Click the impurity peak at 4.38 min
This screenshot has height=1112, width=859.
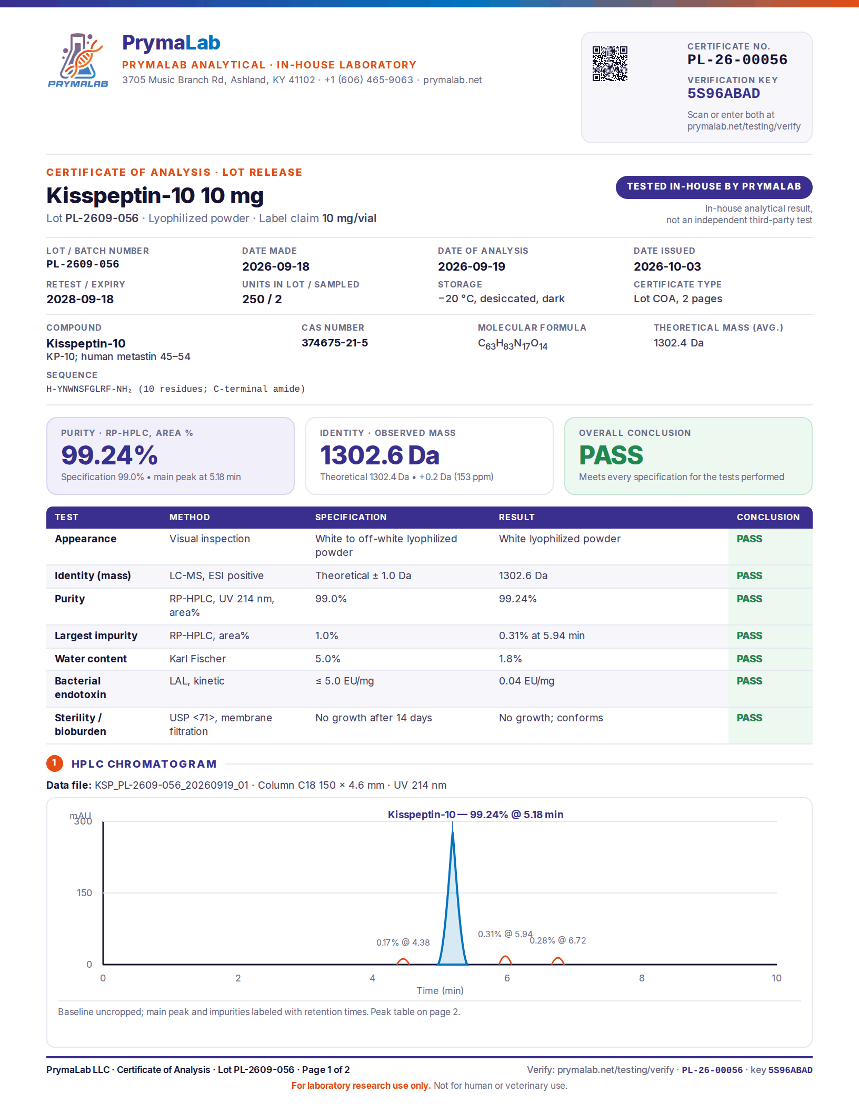pos(403,961)
